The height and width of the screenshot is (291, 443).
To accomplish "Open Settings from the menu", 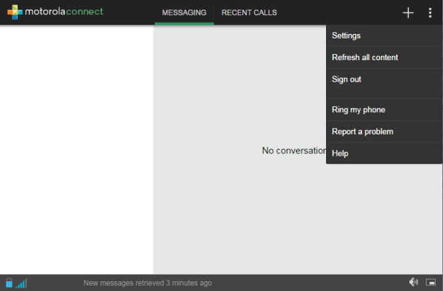I will pyautogui.click(x=384, y=36).
